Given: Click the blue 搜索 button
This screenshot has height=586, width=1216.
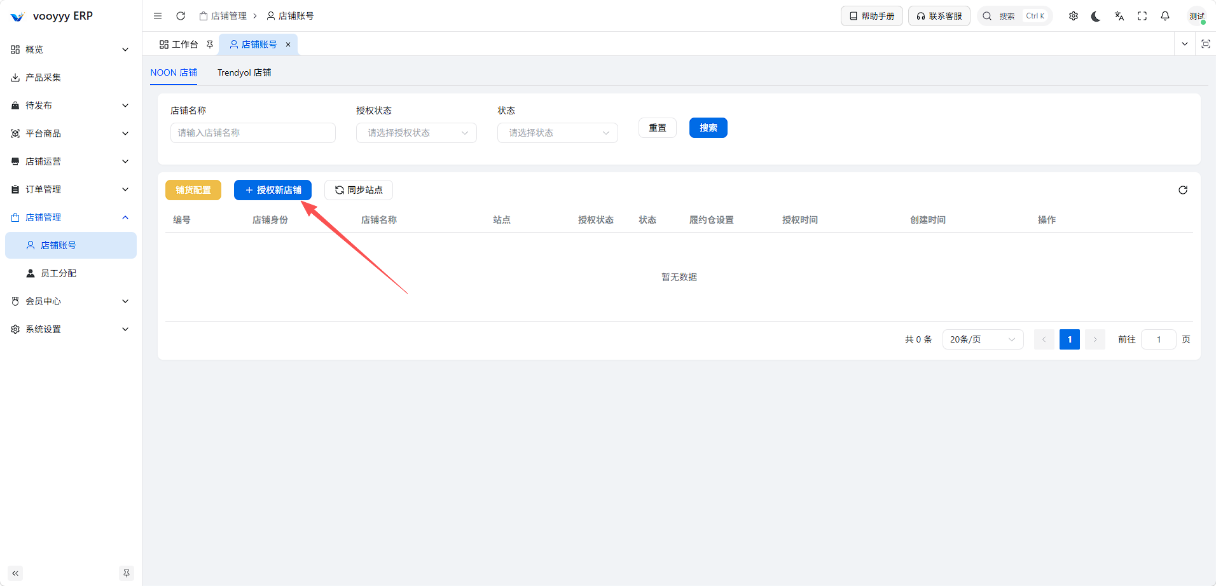Looking at the screenshot, I should 708,128.
